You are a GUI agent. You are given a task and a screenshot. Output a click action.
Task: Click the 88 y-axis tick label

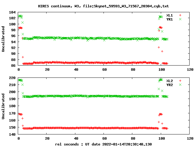(x=13, y=60)
